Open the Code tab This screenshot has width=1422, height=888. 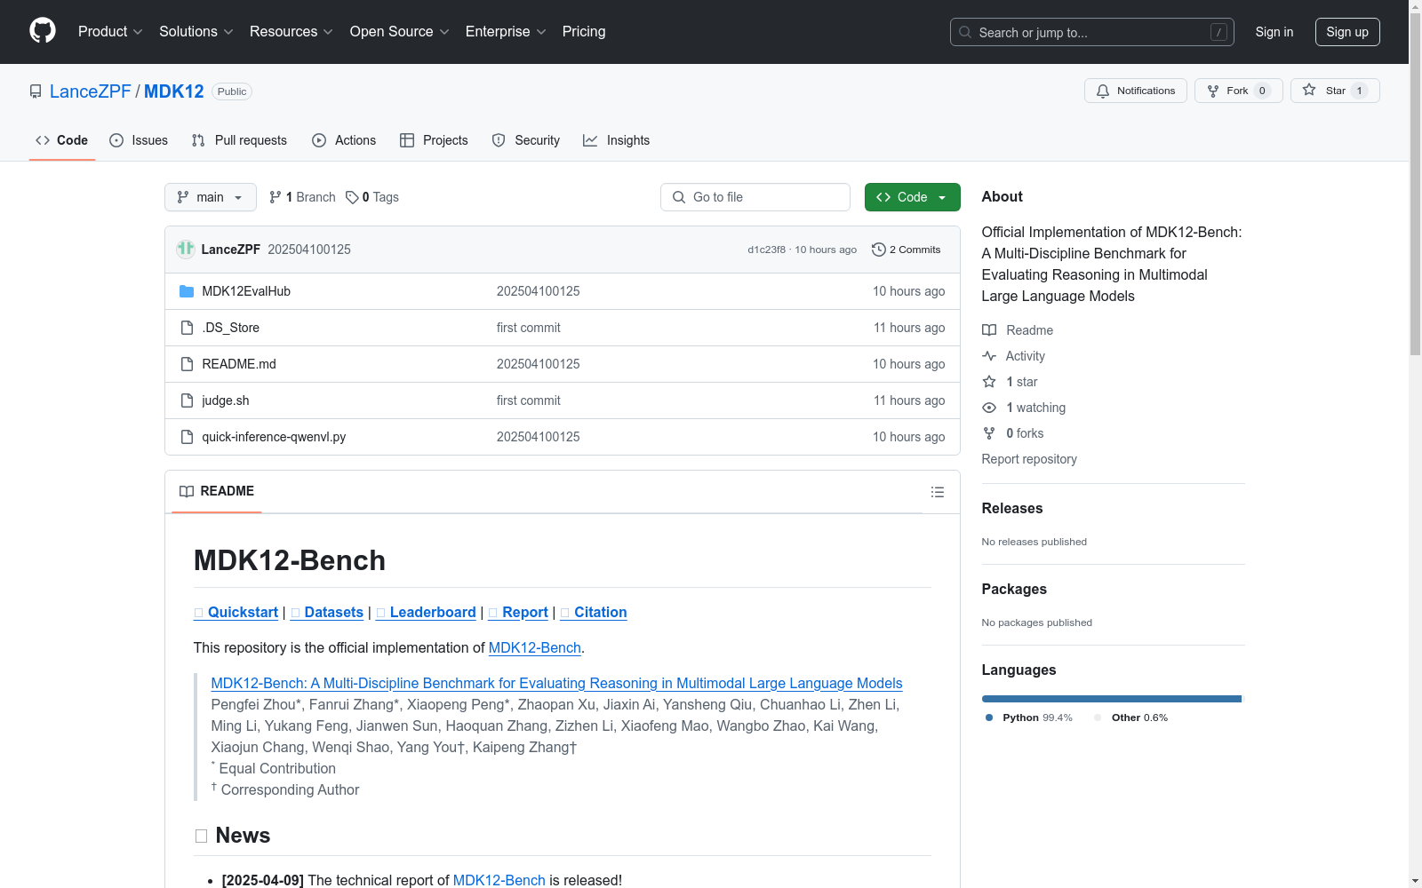pos(62,140)
